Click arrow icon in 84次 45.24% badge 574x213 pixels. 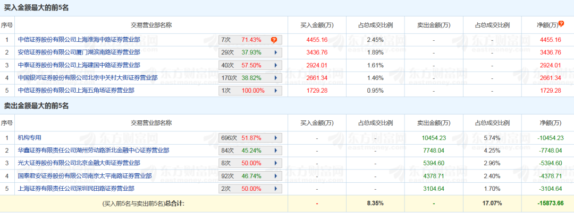click(275, 150)
